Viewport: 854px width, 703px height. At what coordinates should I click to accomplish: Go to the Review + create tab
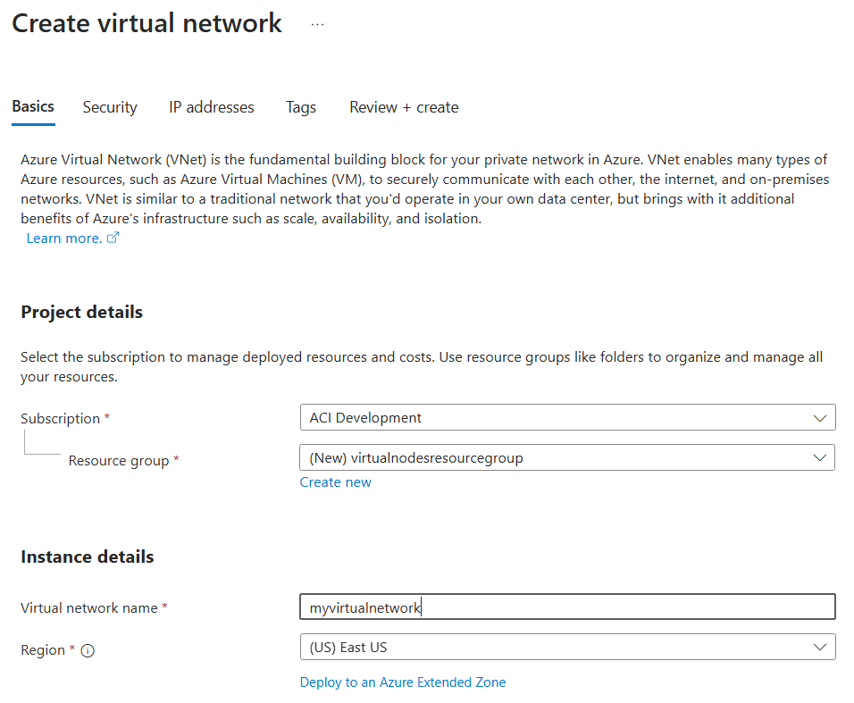pos(403,107)
